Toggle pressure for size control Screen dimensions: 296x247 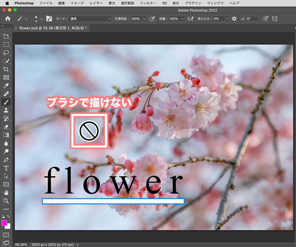coord(266,19)
